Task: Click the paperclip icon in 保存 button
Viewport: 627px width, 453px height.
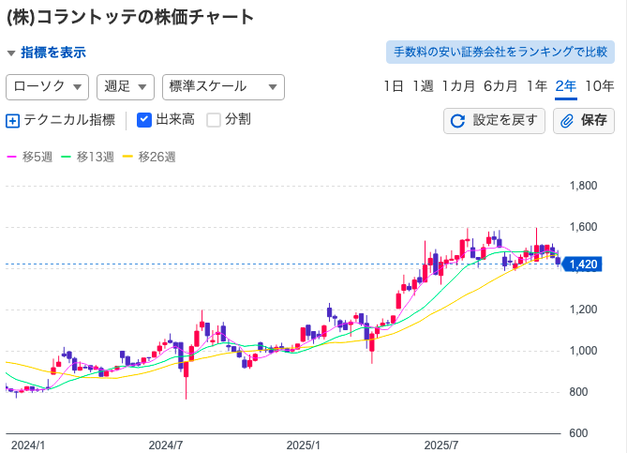Action: click(567, 120)
